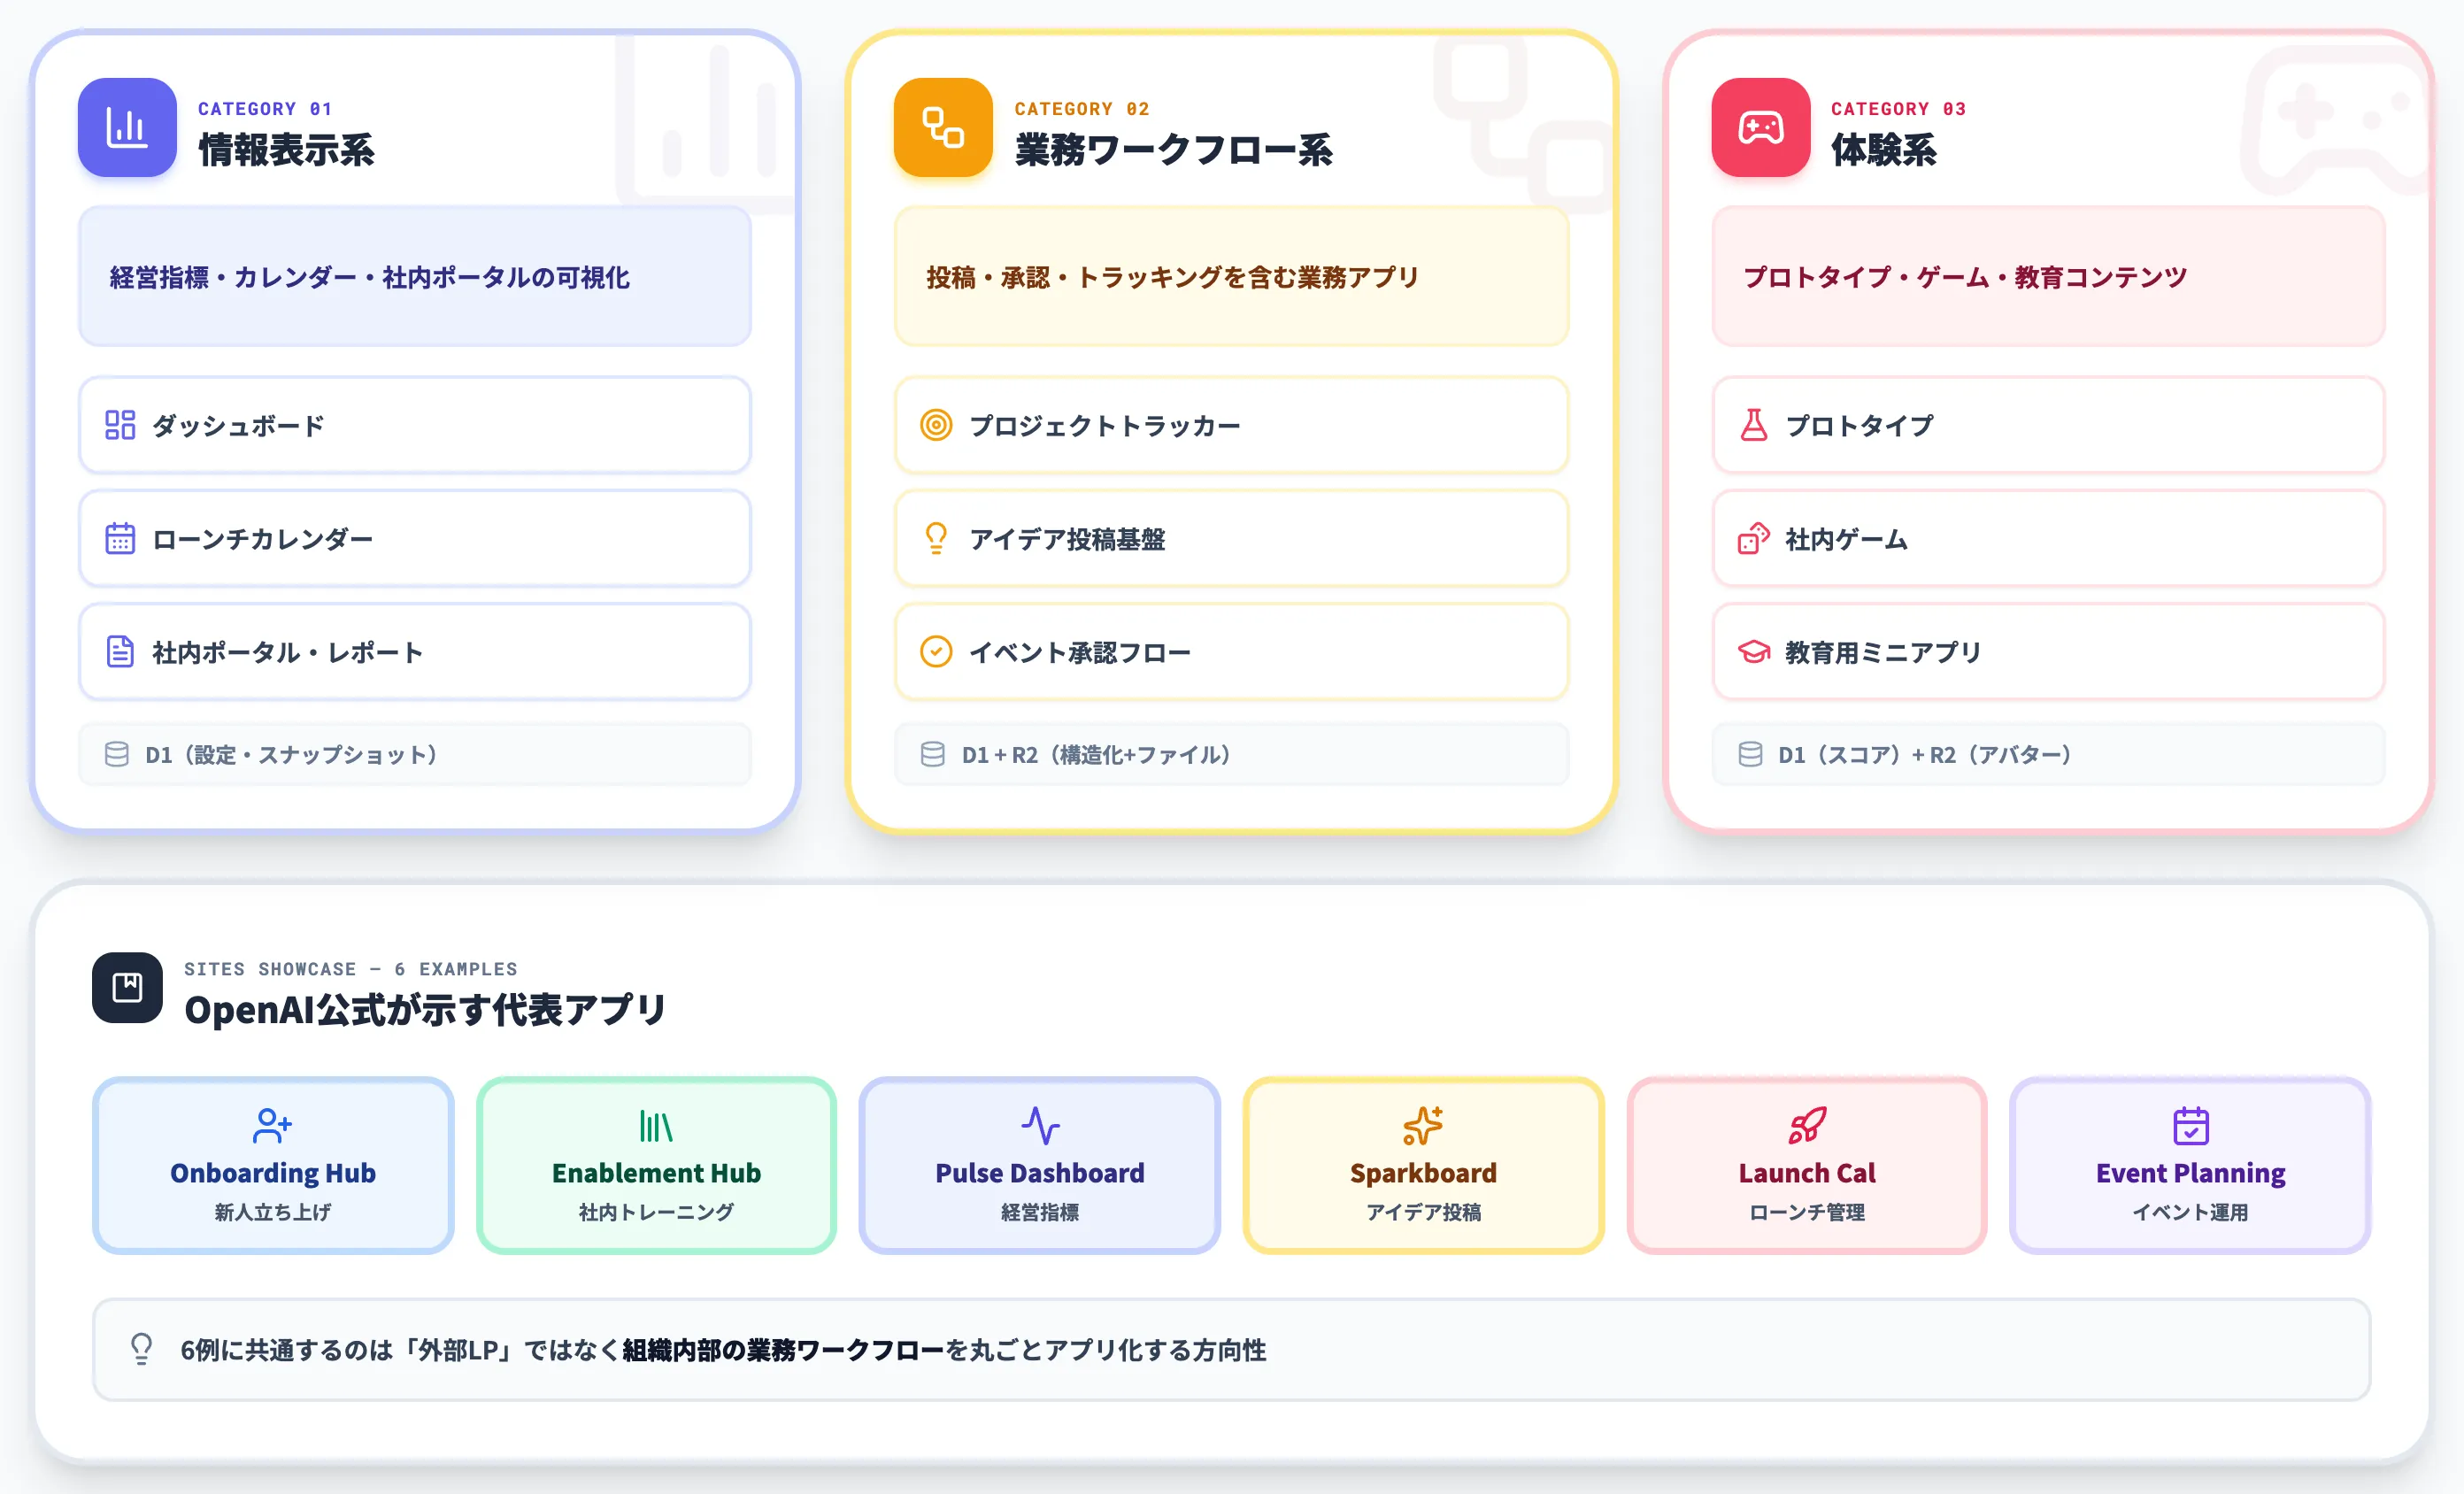
Task: Click the pulse icon in Pulse Dashboard card
Action: 1040,1125
